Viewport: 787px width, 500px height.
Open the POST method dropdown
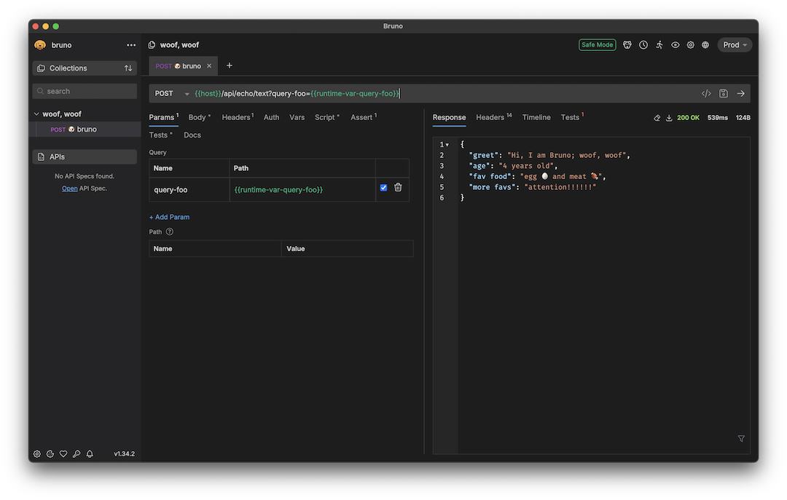pyautogui.click(x=172, y=94)
